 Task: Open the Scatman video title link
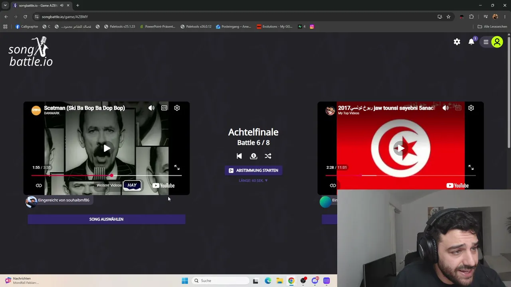coord(84,108)
